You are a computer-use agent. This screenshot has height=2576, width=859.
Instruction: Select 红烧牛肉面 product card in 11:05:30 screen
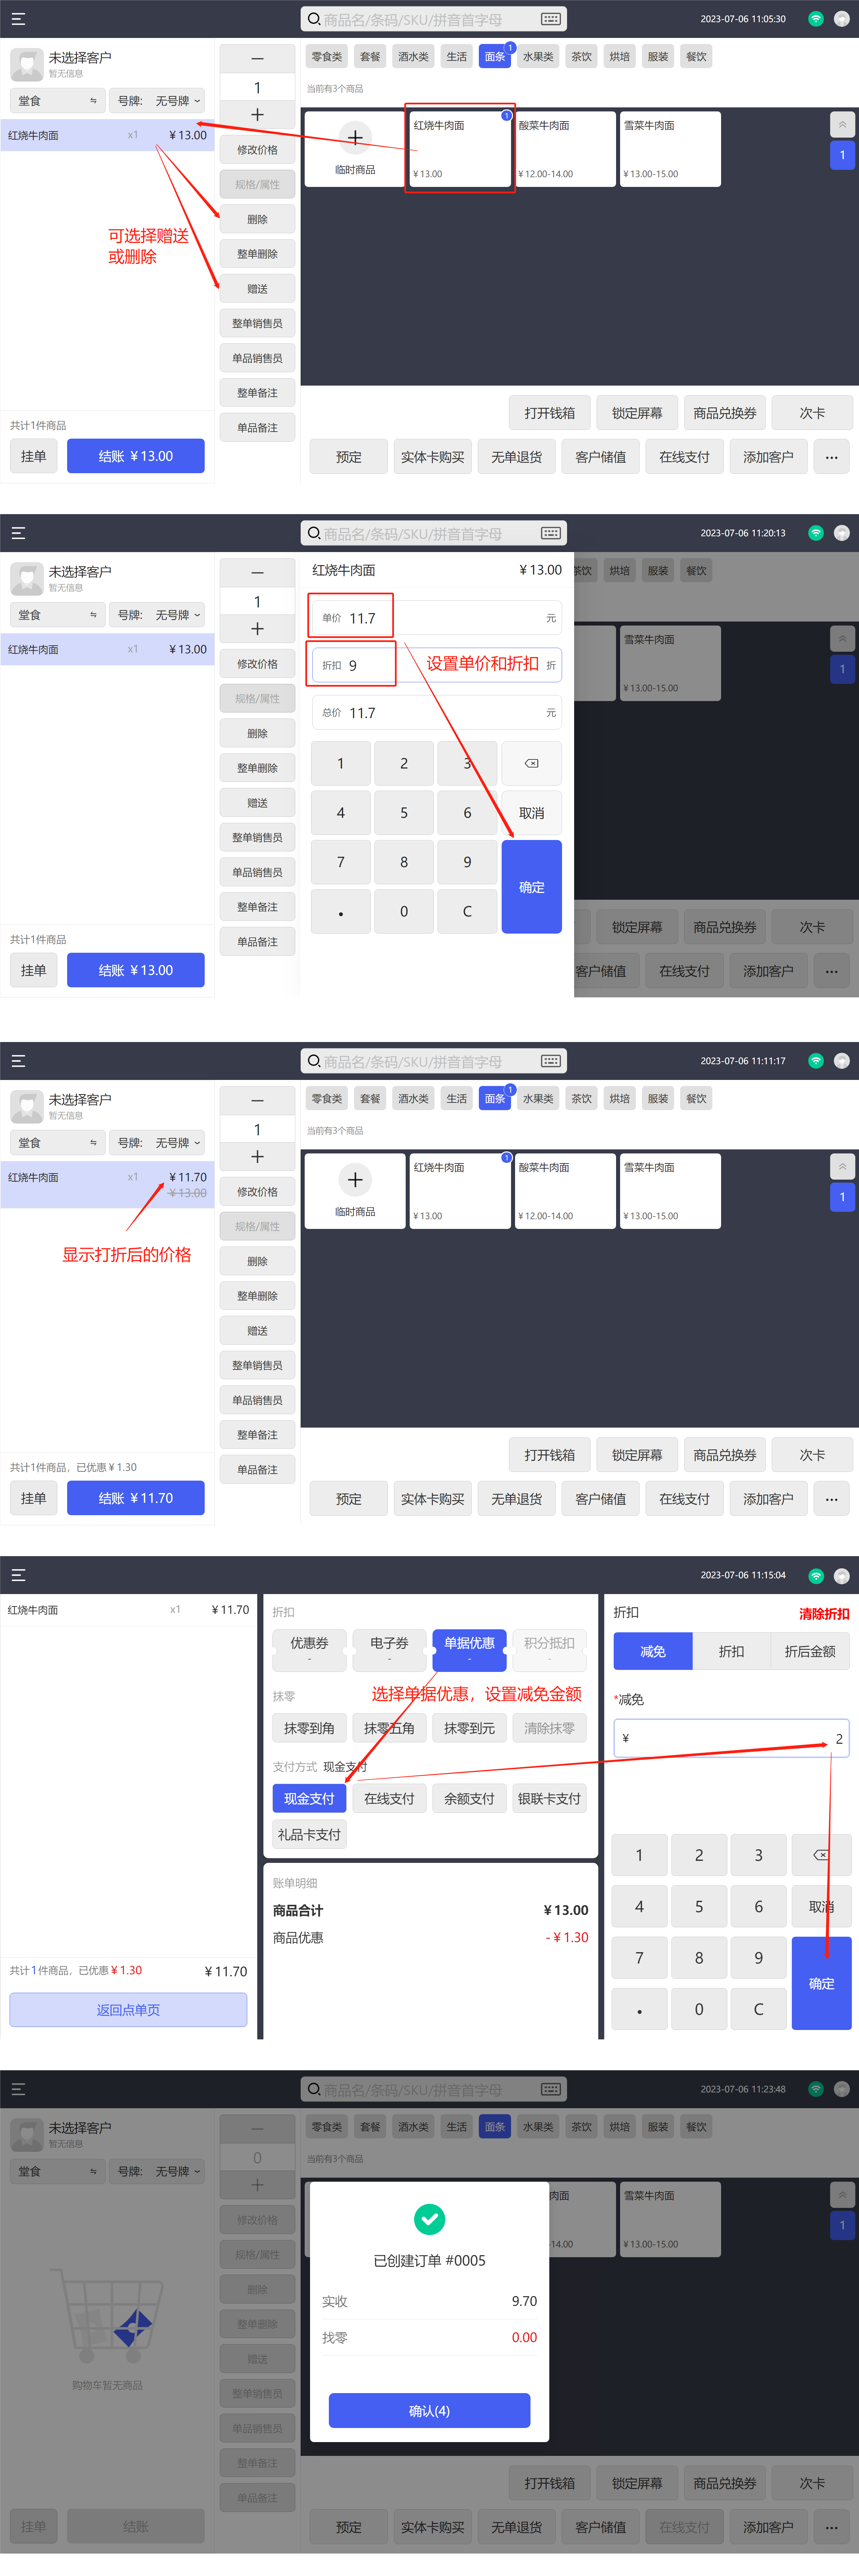(460, 149)
